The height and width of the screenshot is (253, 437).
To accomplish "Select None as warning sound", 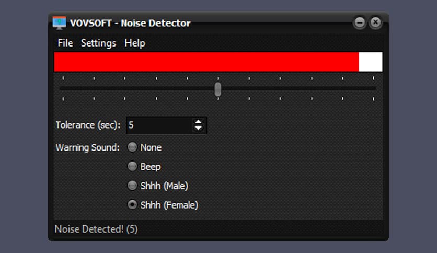I will pos(144,147).
